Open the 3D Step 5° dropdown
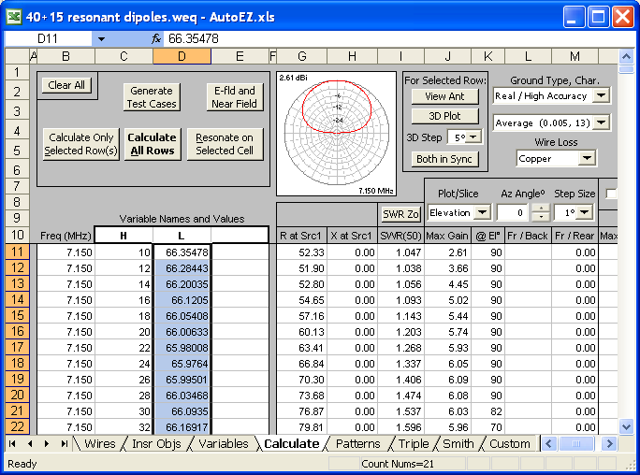Viewport: 640px width, 475px height. click(473, 137)
